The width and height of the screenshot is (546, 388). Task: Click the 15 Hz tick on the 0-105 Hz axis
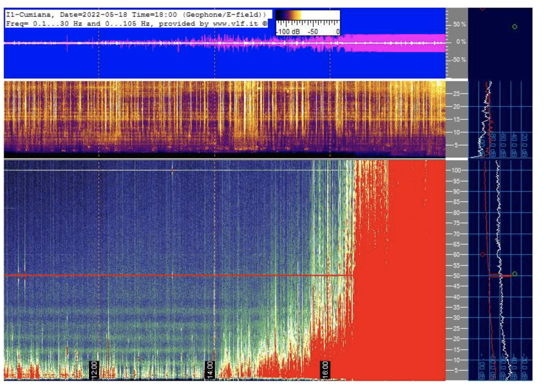[x=456, y=350]
